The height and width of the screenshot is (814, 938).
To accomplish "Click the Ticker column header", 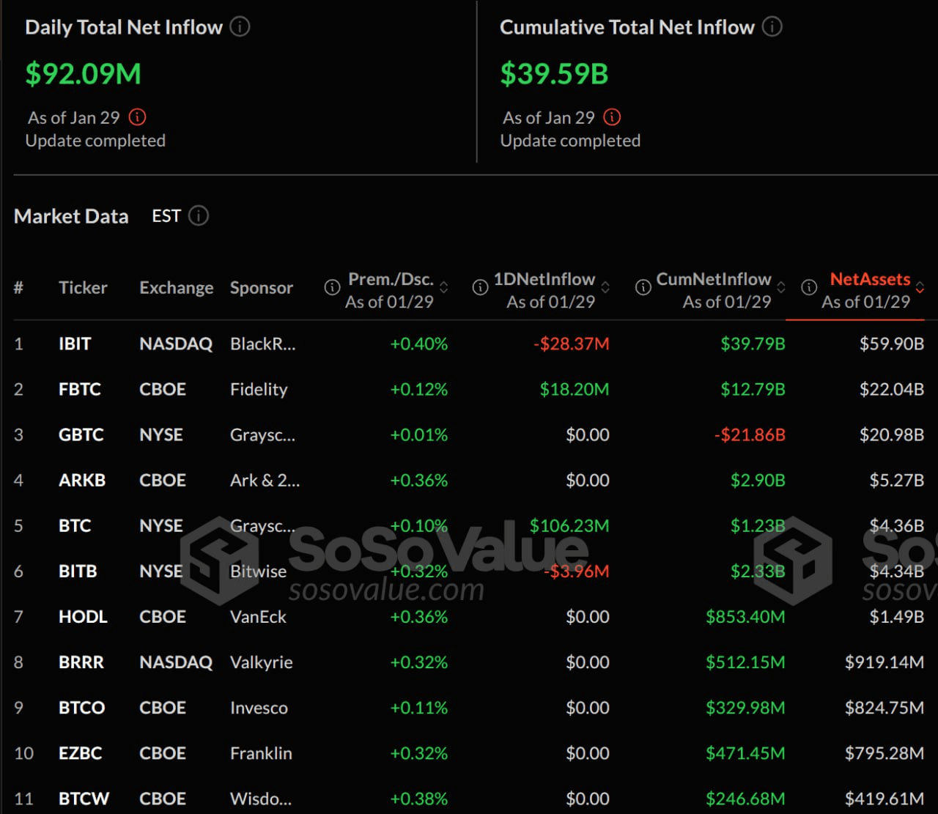I will coord(83,287).
